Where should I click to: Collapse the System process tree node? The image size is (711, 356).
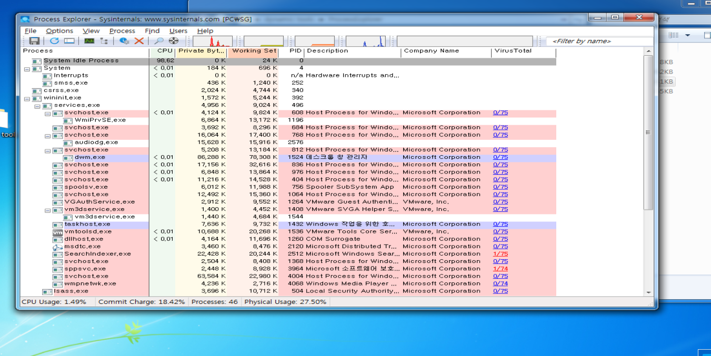point(27,68)
